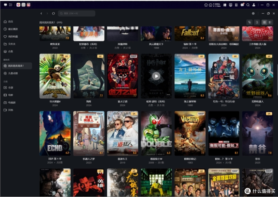278x197 pixels.
Task: Open the pink app icon in top bar
Action: point(18,5)
